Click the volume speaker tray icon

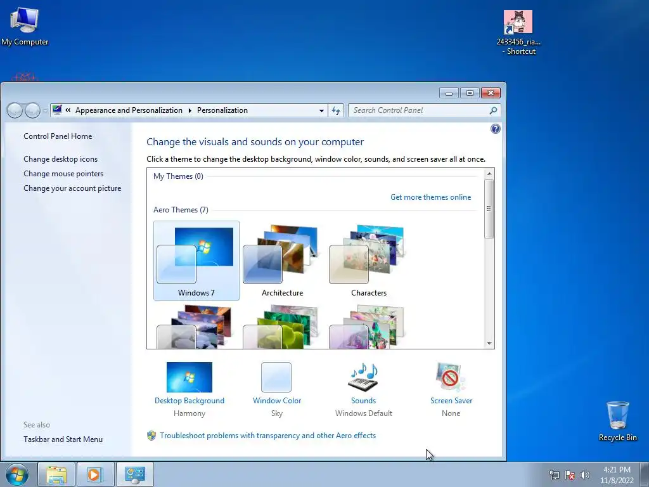tap(585, 475)
